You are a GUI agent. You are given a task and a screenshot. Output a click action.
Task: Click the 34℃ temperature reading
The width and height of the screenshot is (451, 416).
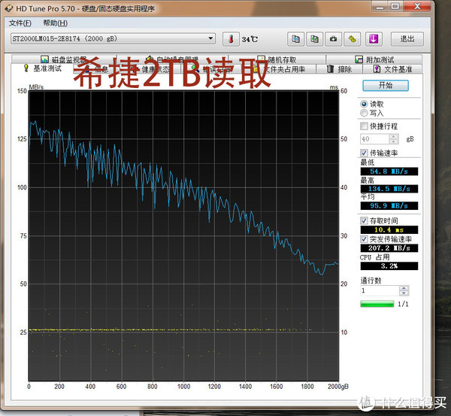(250, 39)
